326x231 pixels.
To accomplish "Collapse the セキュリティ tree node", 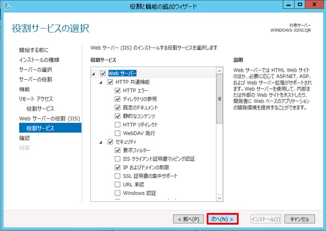I will tap(101, 143).
